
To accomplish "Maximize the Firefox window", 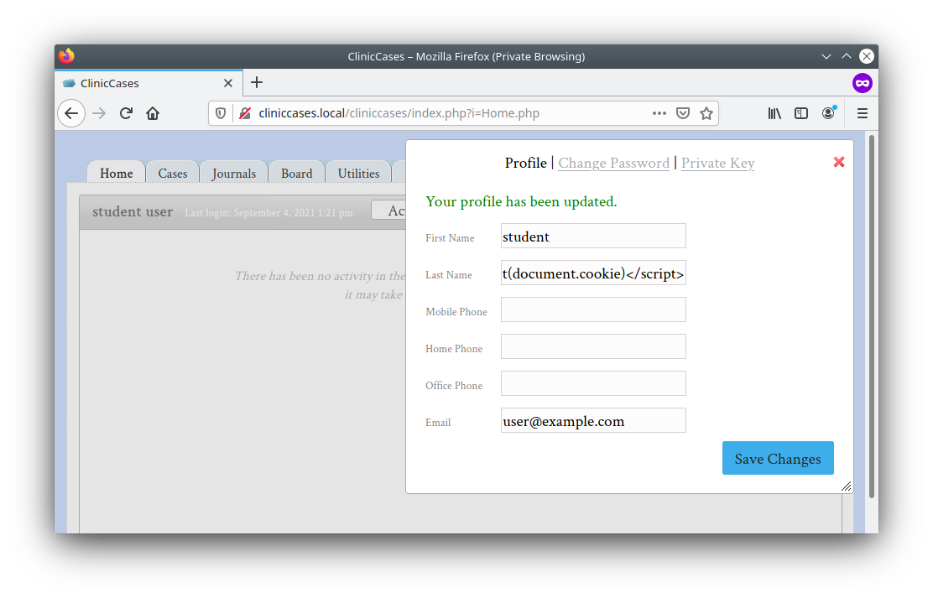I will coord(846,56).
